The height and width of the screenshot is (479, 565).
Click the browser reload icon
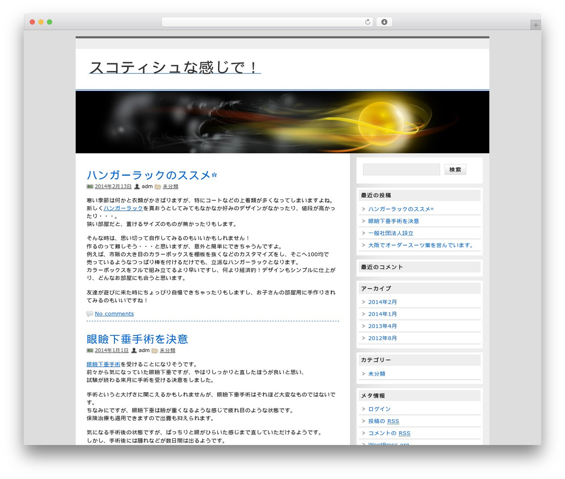click(367, 22)
